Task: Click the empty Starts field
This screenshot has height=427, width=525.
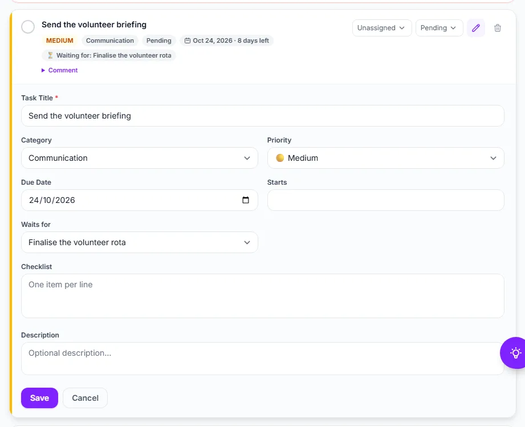Action: tap(385, 200)
